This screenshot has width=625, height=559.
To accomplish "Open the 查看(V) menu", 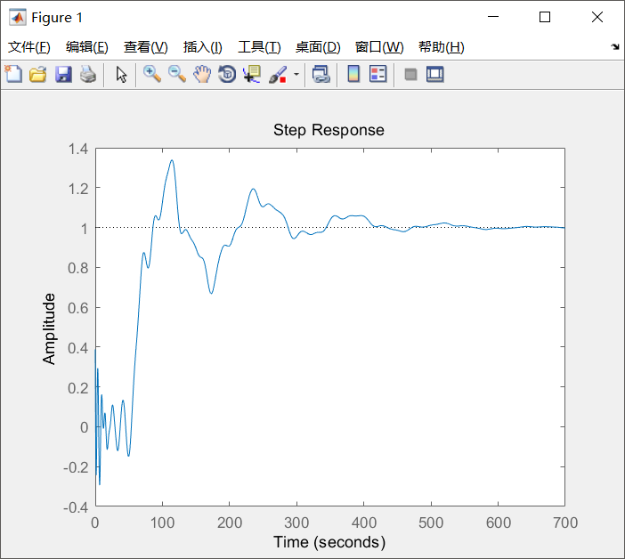I will click(x=145, y=47).
